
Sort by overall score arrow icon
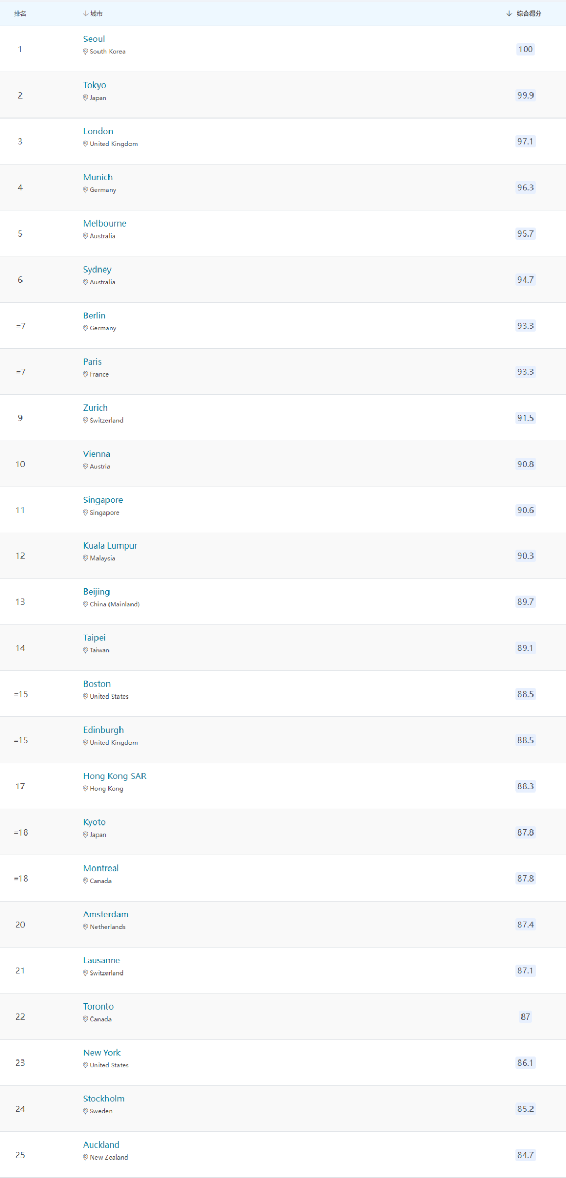coord(509,14)
